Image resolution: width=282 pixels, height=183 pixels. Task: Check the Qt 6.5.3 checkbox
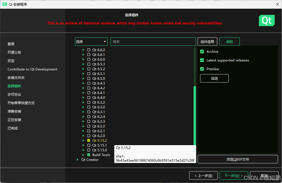(89, 64)
